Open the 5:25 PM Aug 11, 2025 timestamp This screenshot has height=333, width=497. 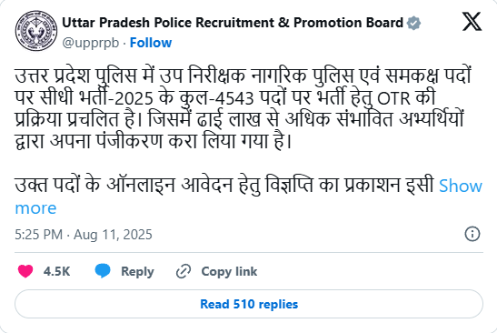point(84,235)
